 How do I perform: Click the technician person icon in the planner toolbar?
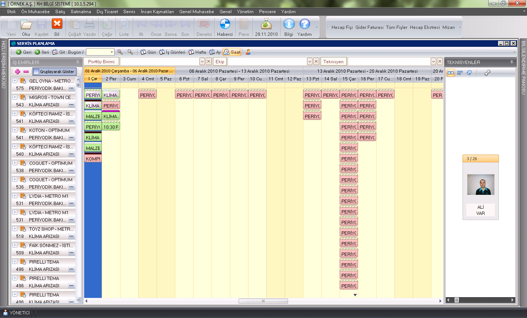tap(248, 52)
